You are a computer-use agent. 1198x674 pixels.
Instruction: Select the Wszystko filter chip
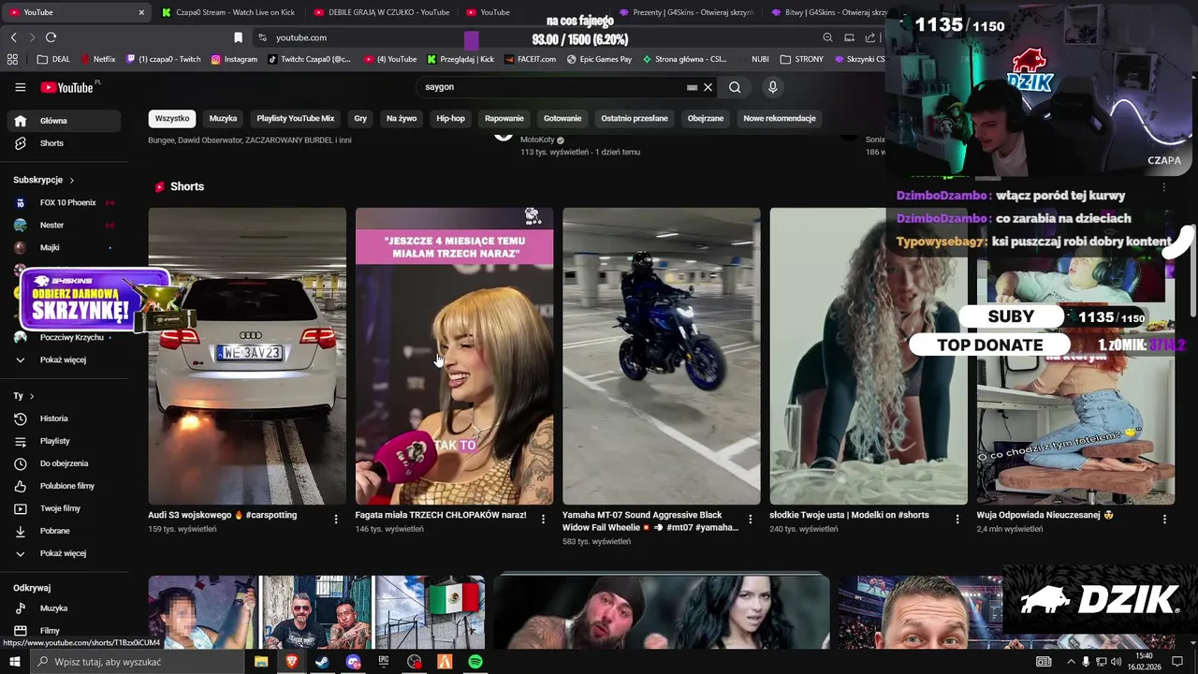pos(172,119)
